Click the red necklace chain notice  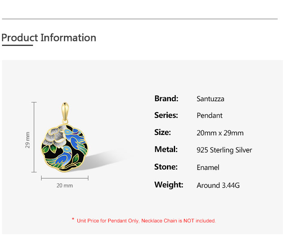146,221
